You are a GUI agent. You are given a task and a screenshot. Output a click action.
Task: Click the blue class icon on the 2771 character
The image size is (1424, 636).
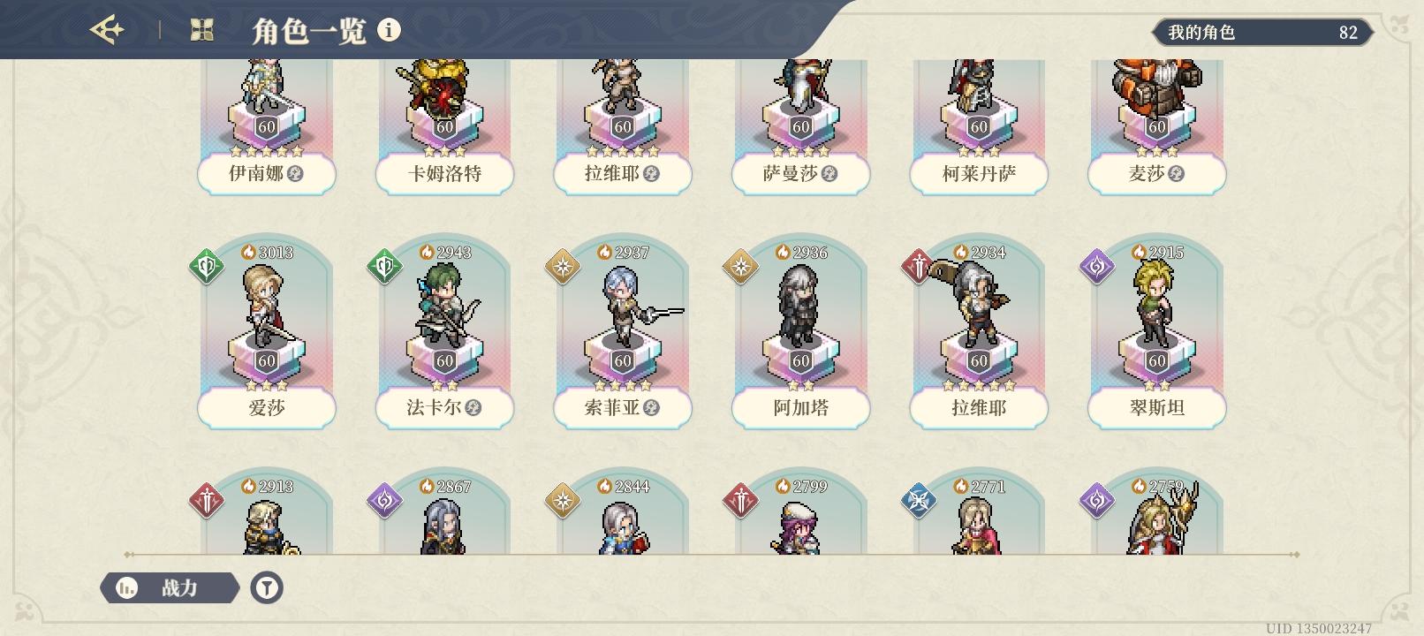point(919,500)
